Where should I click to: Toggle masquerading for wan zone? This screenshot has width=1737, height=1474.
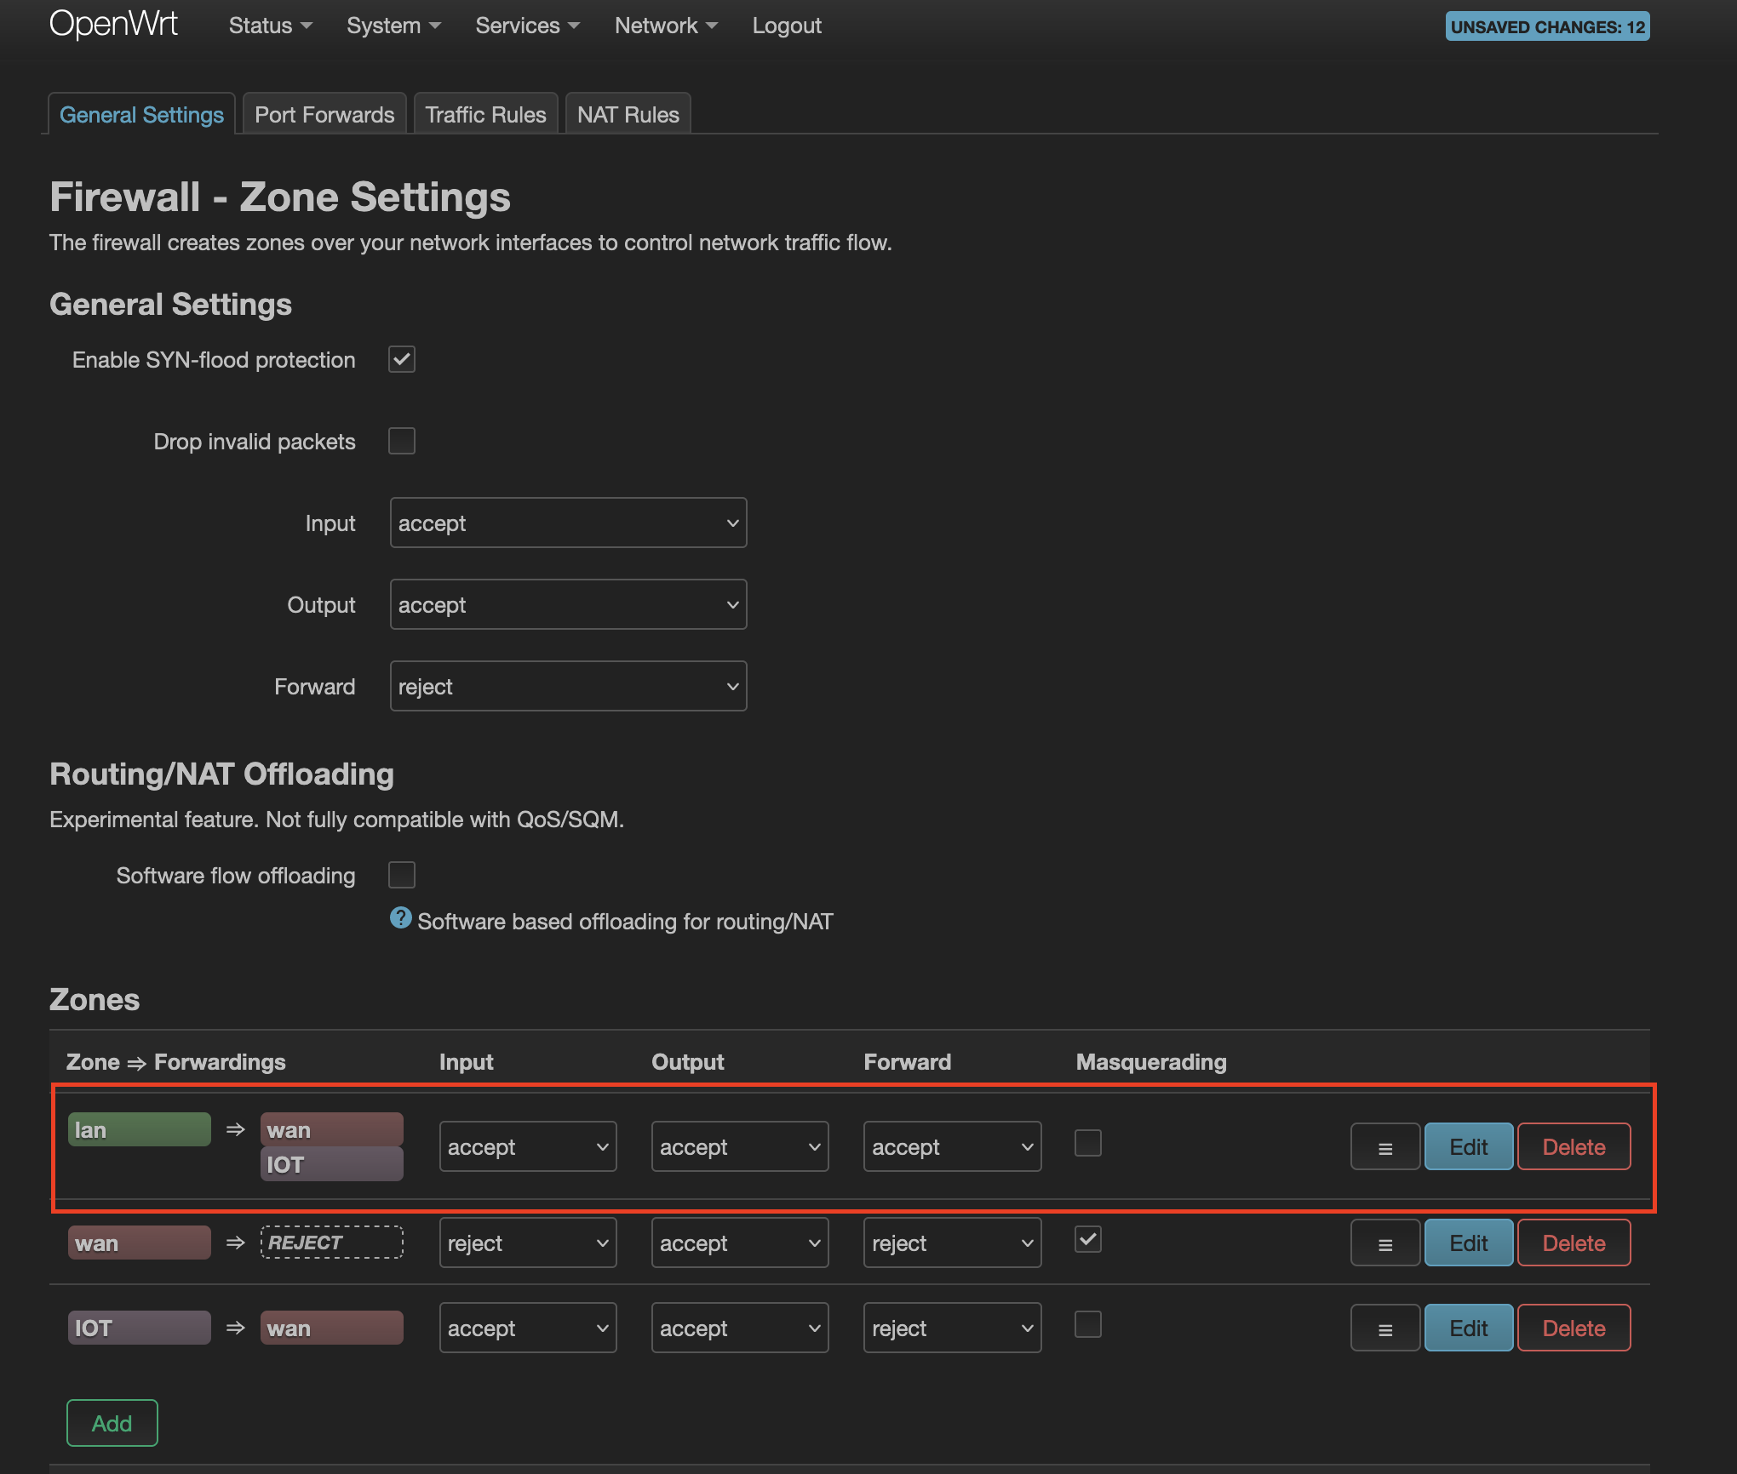(1087, 1239)
